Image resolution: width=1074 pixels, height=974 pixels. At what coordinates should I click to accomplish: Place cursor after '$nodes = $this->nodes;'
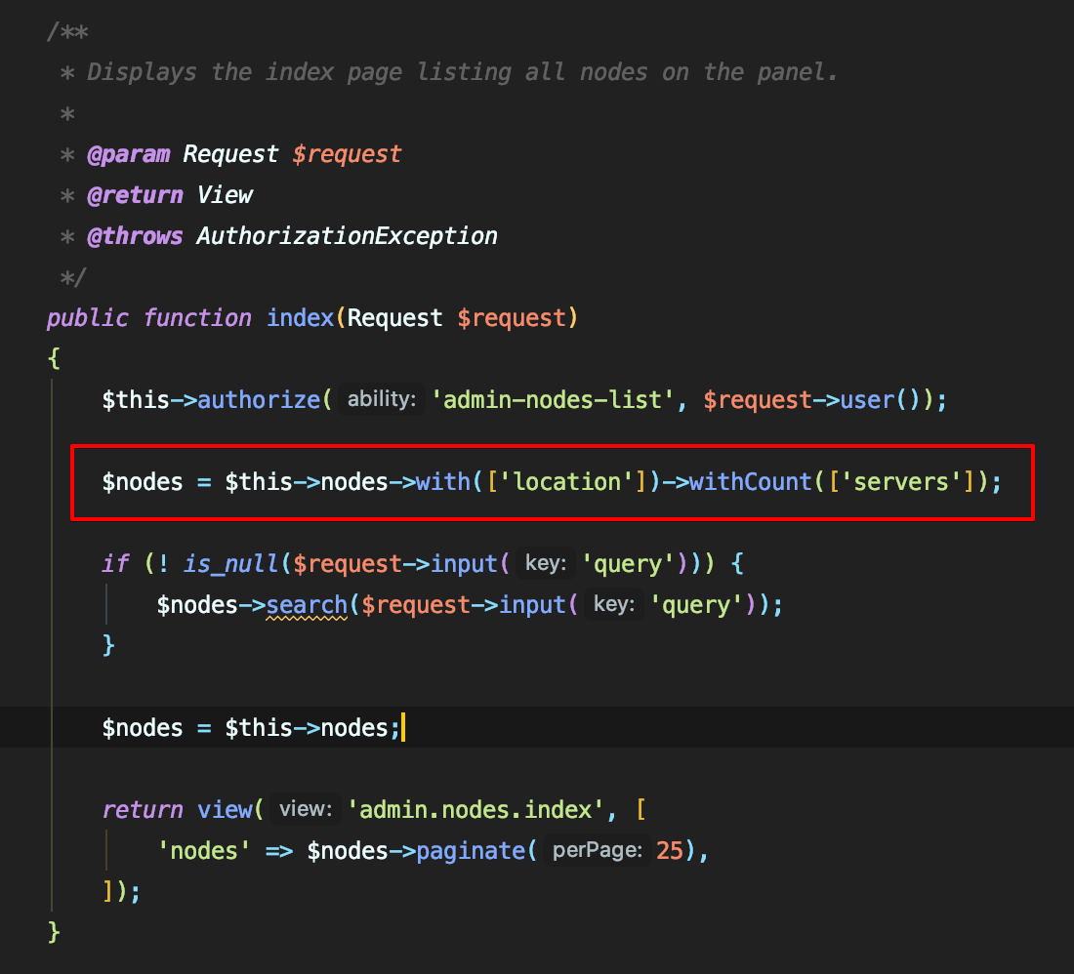(401, 728)
